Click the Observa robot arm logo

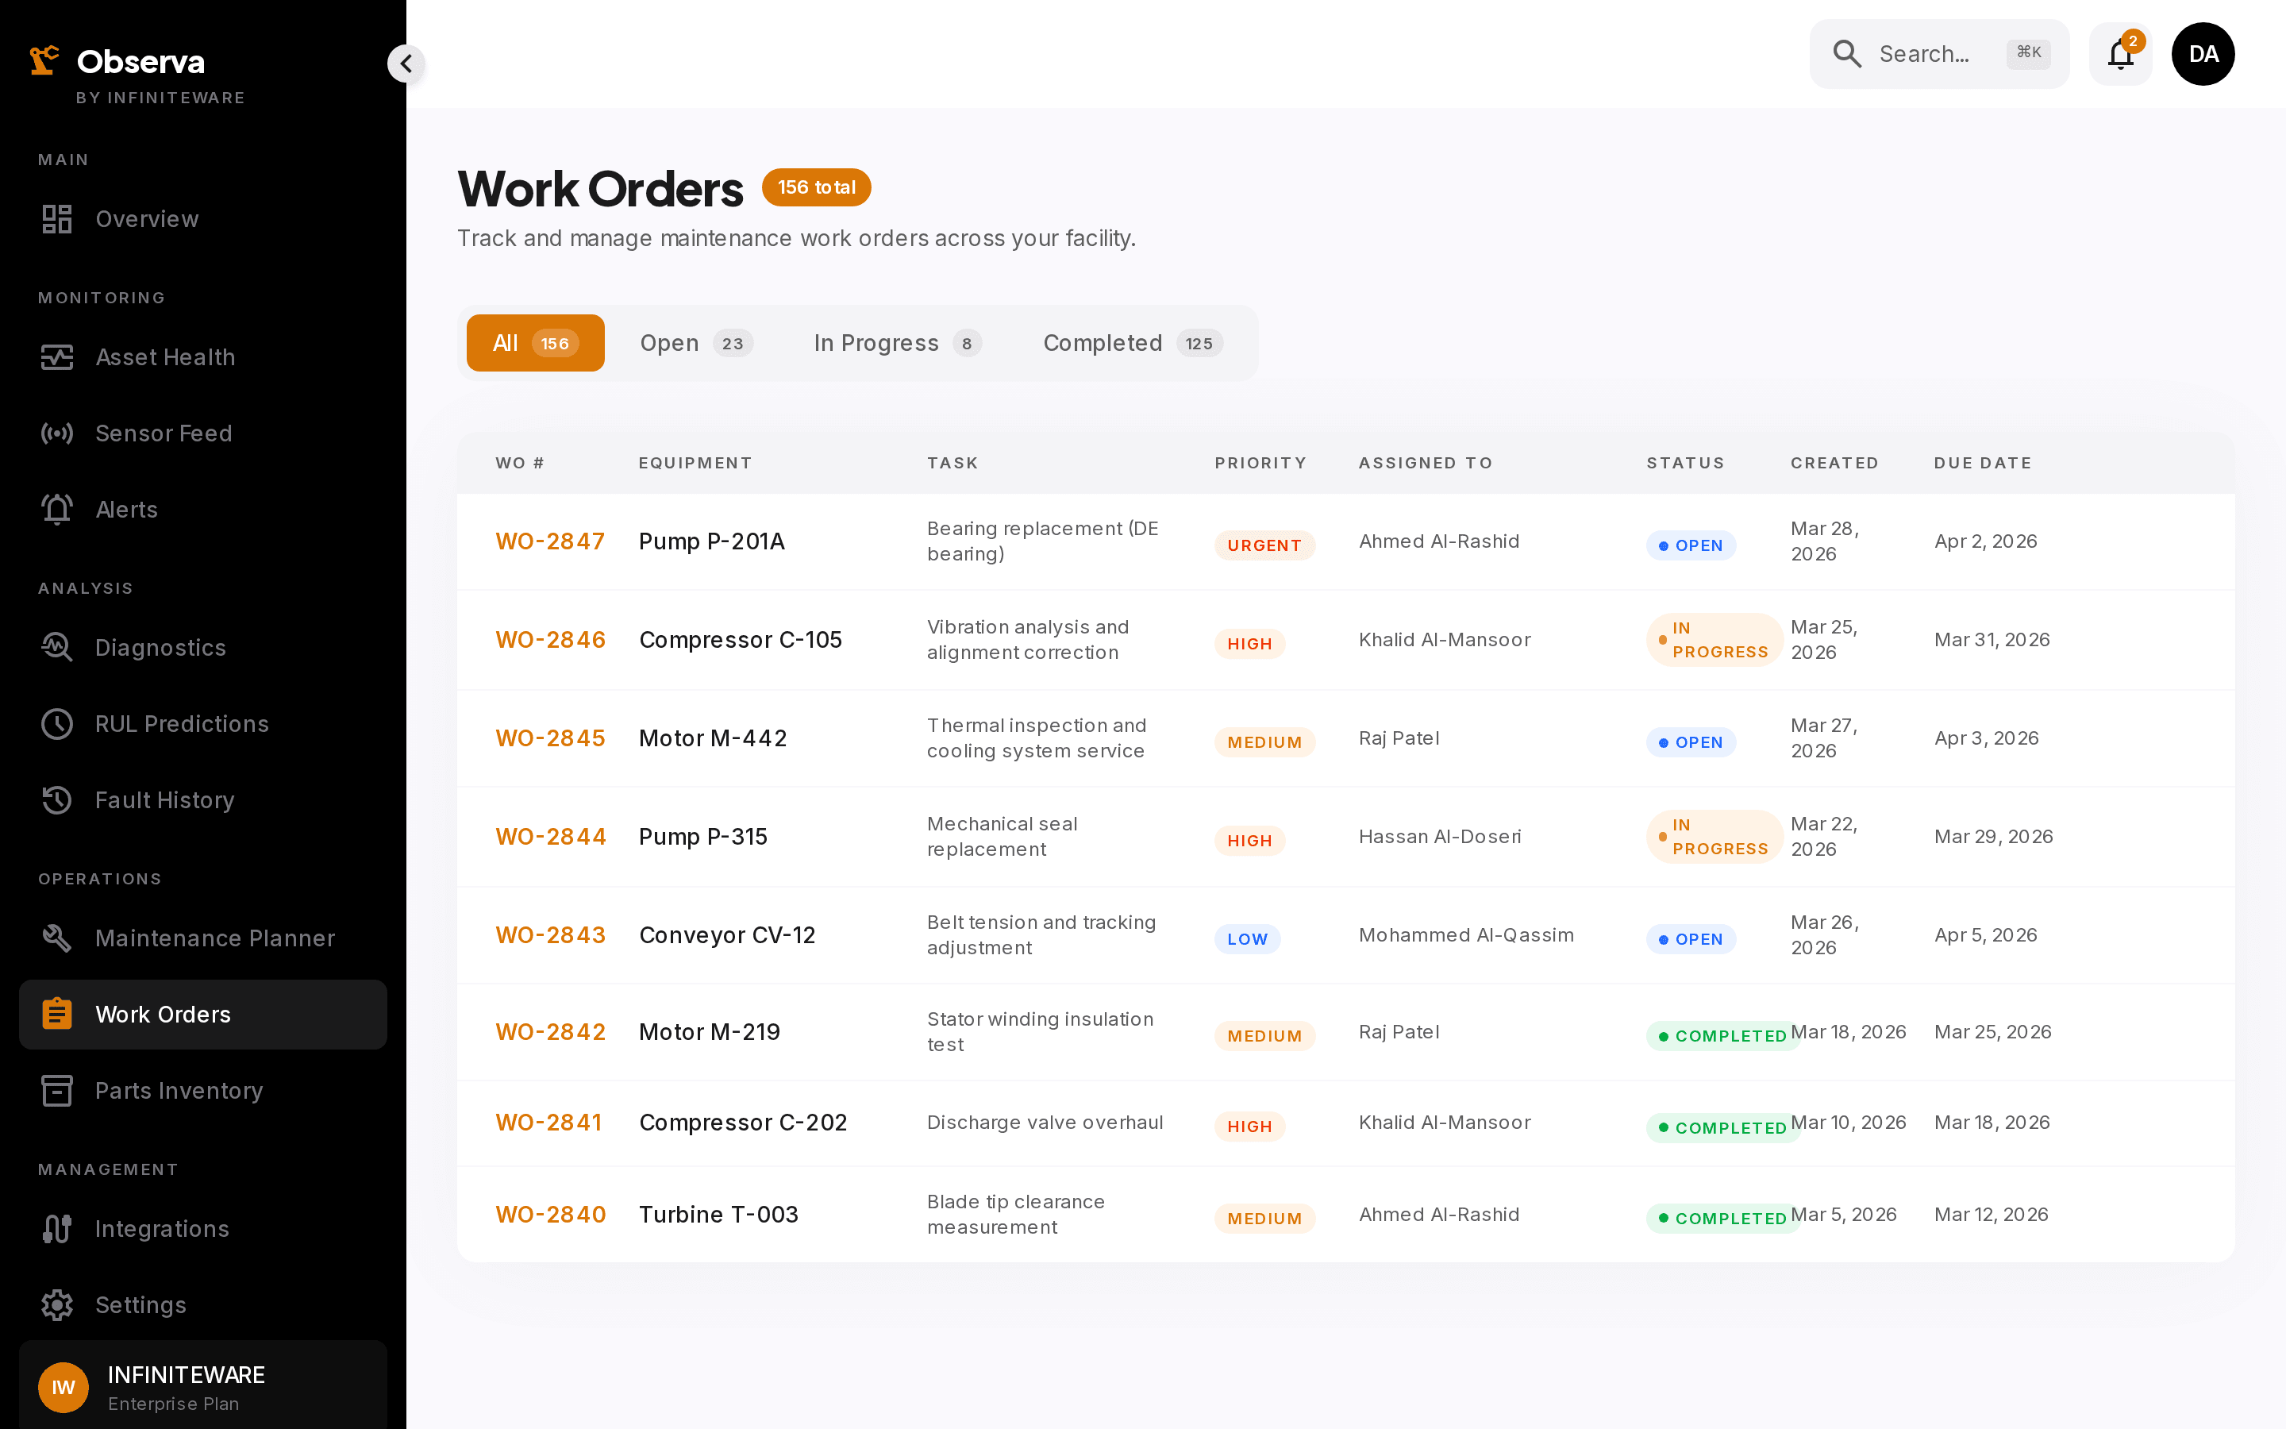click(x=44, y=60)
